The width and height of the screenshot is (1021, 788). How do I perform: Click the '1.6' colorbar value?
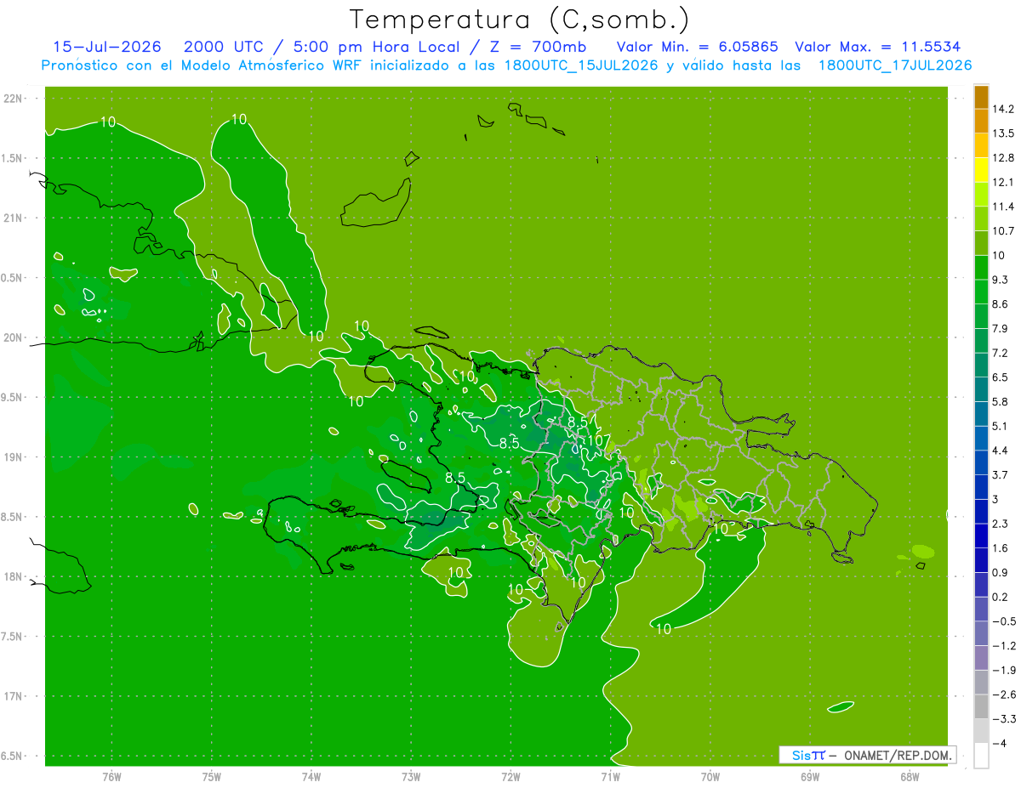1001,548
